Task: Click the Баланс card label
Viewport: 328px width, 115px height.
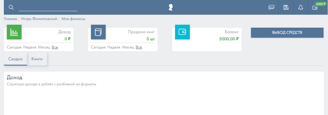Action: tap(231, 32)
